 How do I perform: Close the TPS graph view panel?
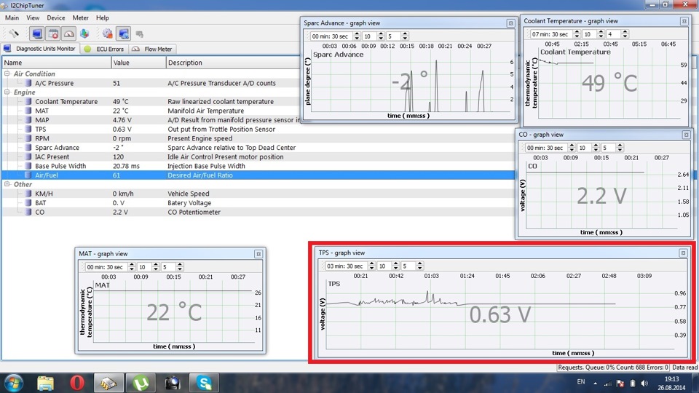point(683,253)
